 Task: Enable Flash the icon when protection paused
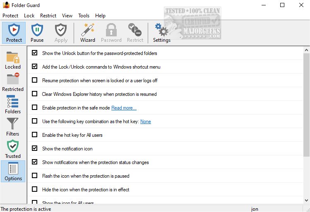pyautogui.click(x=35, y=176)
